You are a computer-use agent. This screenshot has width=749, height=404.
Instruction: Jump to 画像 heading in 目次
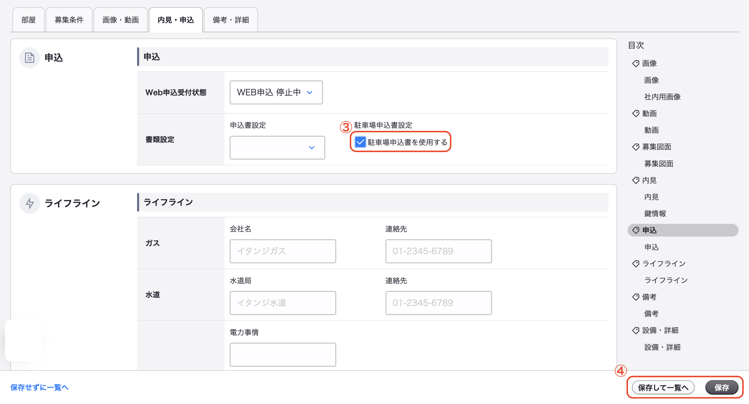coord(649,63)
